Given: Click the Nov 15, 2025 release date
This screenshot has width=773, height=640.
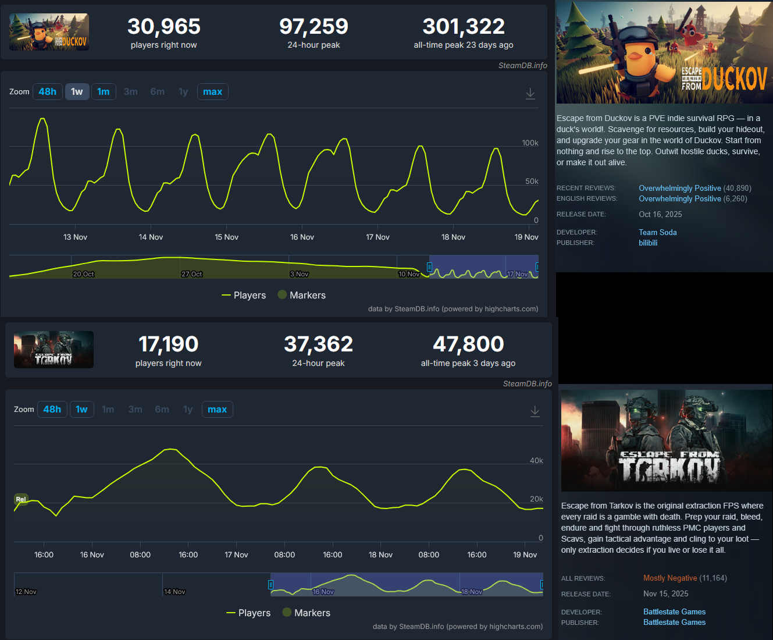Looking at the screenshot, I should point(666,594).
